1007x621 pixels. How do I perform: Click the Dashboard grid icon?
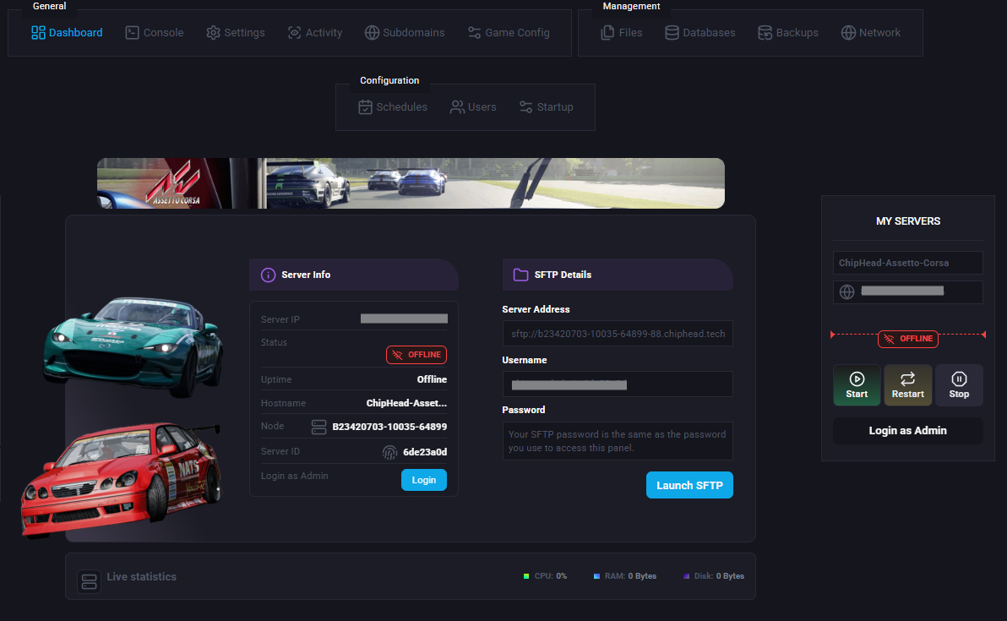[39, 33]
